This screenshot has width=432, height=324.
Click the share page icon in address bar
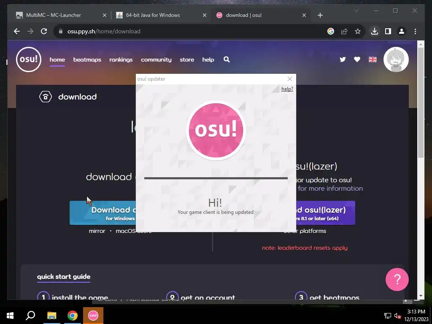[344, 31]
